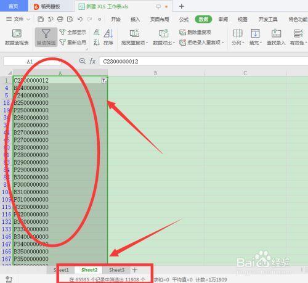Viewport: 308px width, 283px height.
Task: Open the filter dropdown in cell A1
Action: tap(104, 81)
